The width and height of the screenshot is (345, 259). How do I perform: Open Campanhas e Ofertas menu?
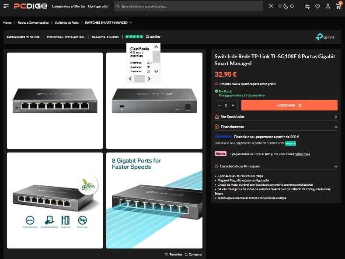[x=68, y=6]
